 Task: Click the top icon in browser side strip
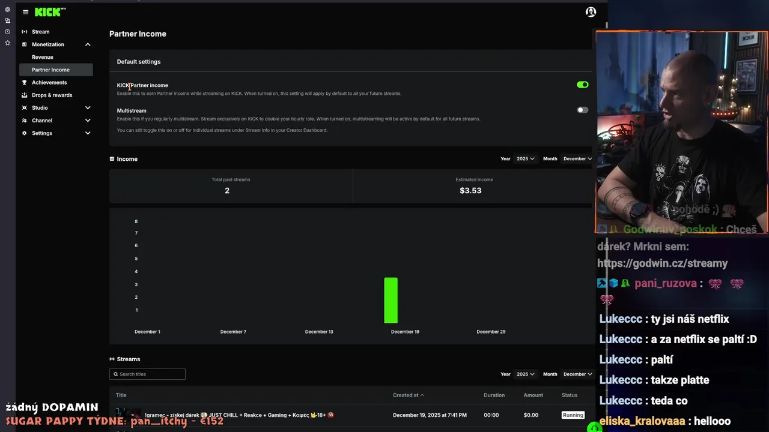(7, 10)
